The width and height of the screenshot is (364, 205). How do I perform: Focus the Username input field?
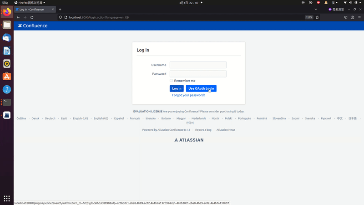click(x=198, y=65)
